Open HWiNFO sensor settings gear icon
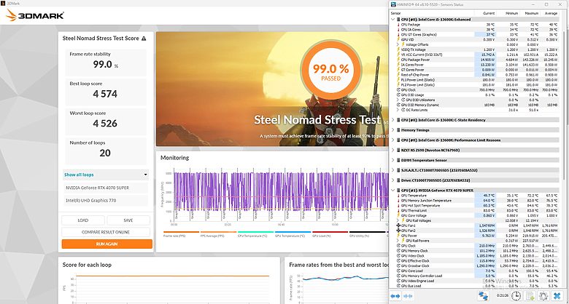 [543, 296]
